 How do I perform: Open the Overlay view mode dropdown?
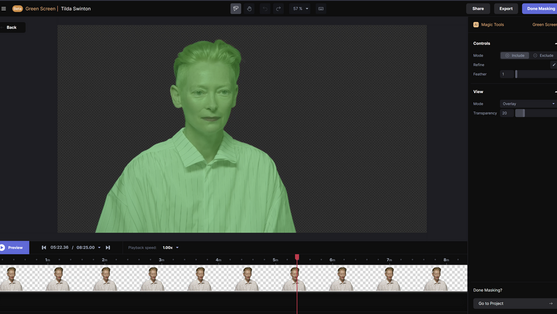pos(528,104)
